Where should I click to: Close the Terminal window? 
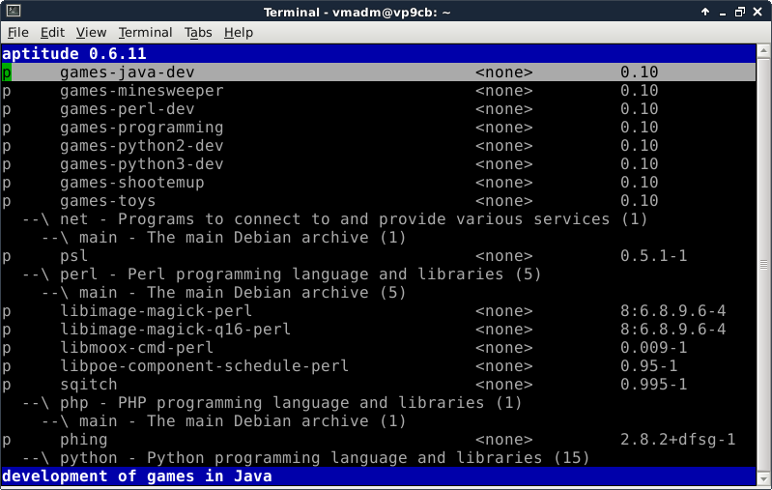click(759, 11)
